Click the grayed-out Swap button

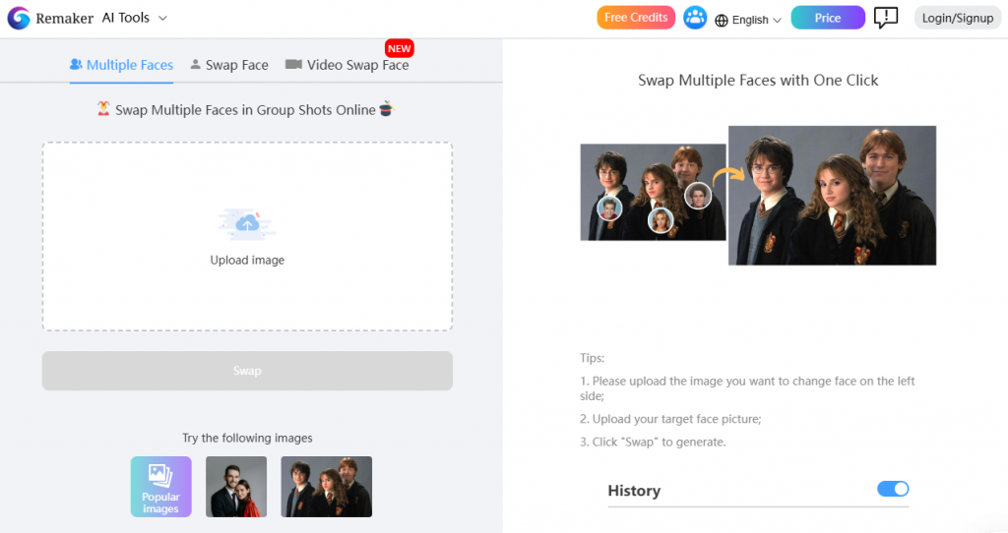click(x=247, y=371)
